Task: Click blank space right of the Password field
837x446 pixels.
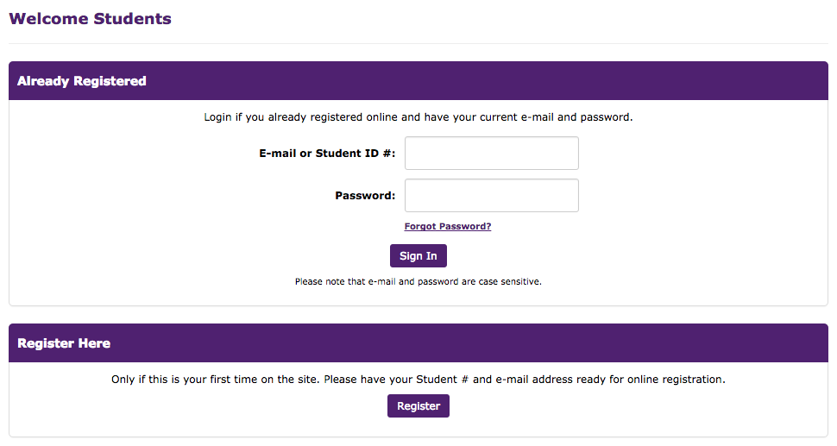Action: (690, 196)
